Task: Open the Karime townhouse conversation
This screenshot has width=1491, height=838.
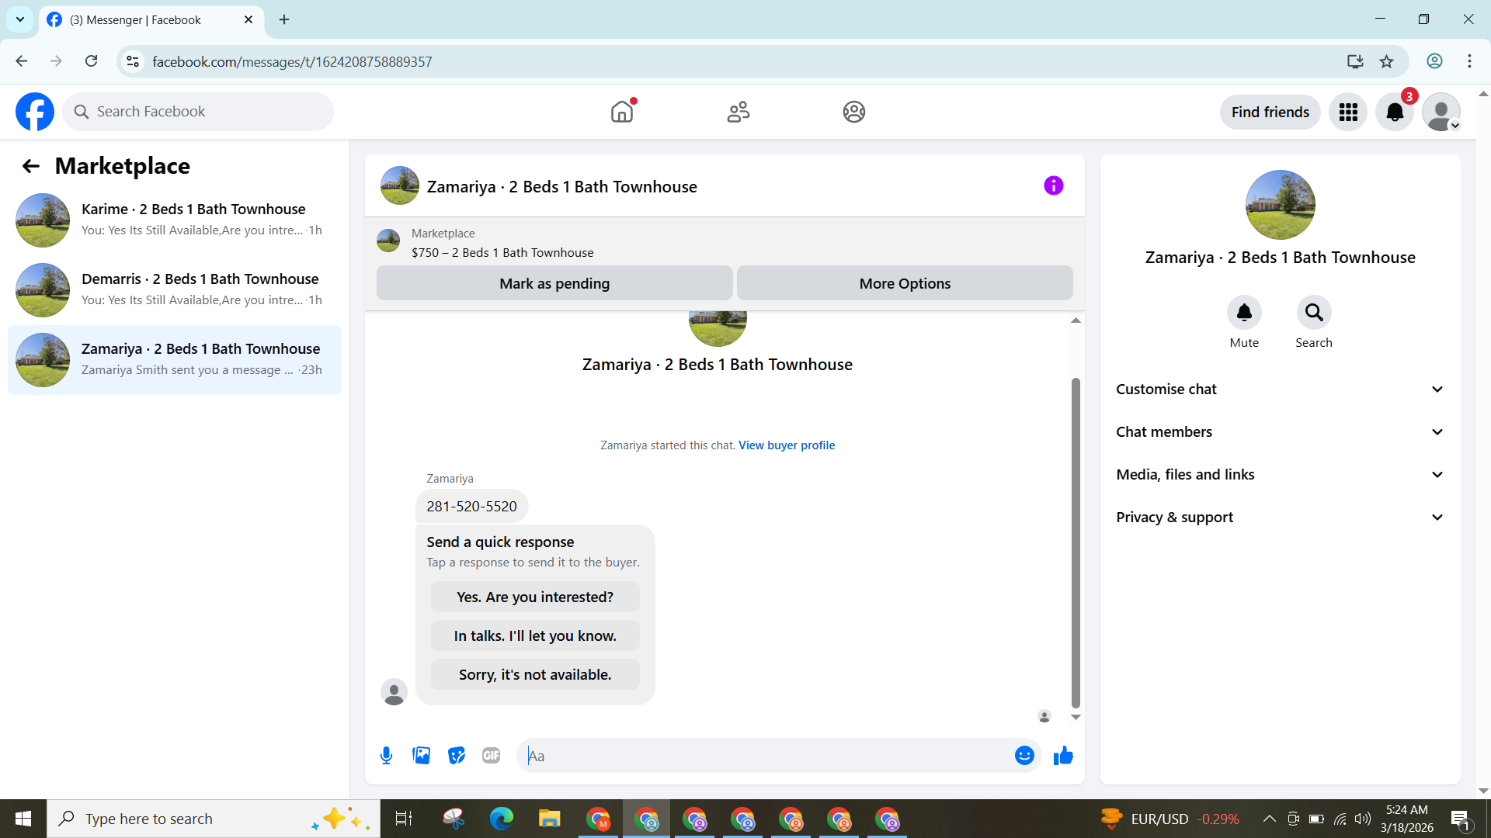Action: coord(175,220)
